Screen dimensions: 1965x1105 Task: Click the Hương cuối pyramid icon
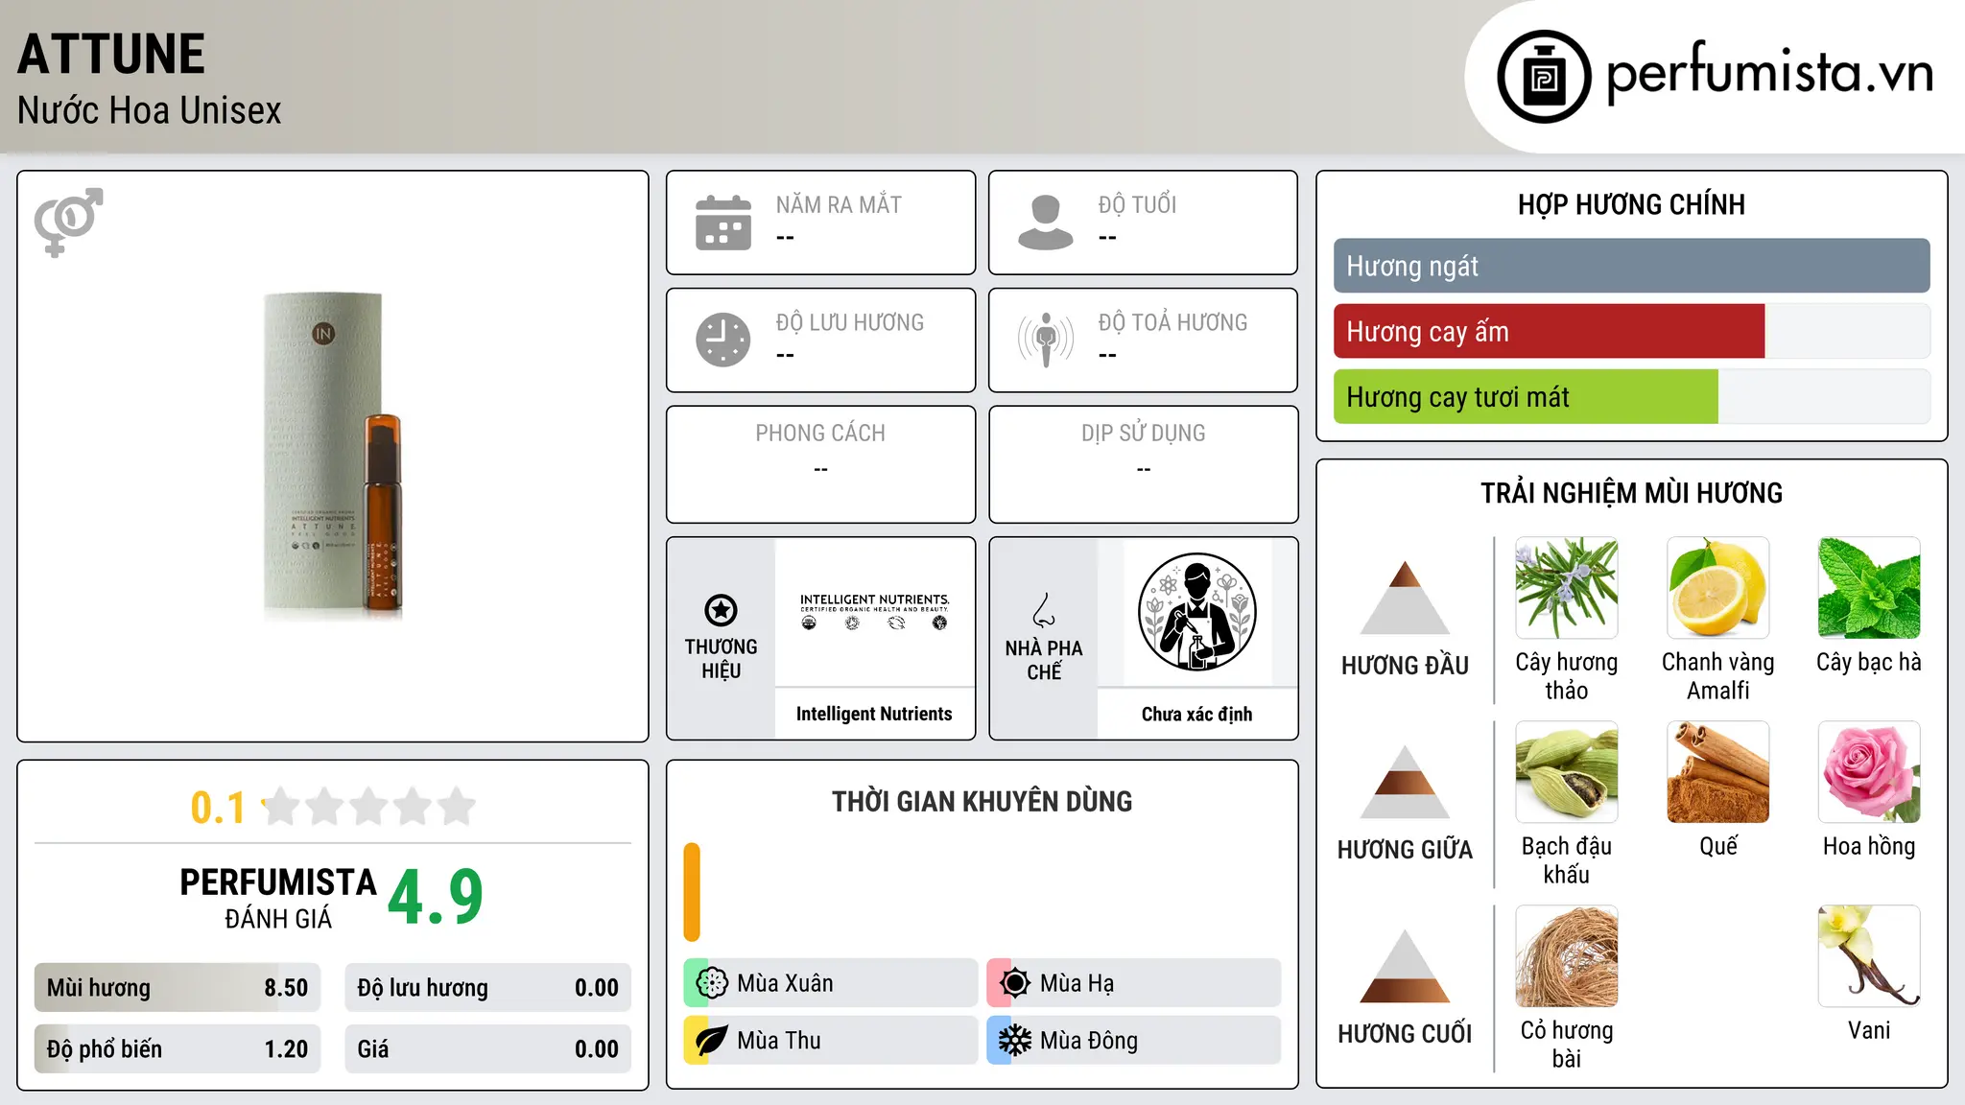click(1405, 966)
